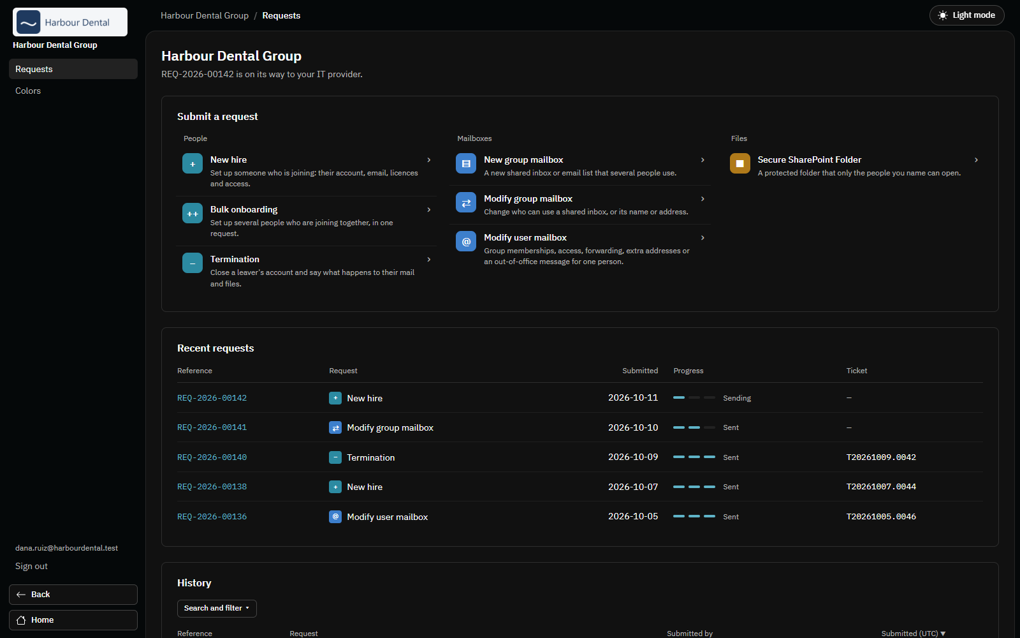Click Sign out
The image size is (1020, 638).
[x=31, y=567]
